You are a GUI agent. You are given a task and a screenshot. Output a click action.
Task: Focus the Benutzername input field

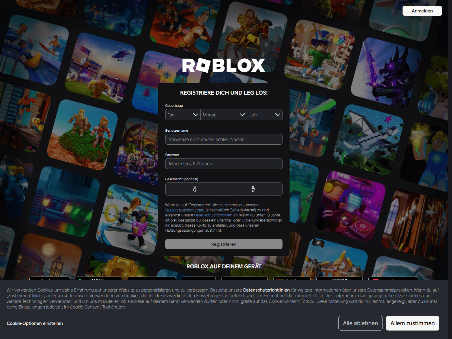224,139
